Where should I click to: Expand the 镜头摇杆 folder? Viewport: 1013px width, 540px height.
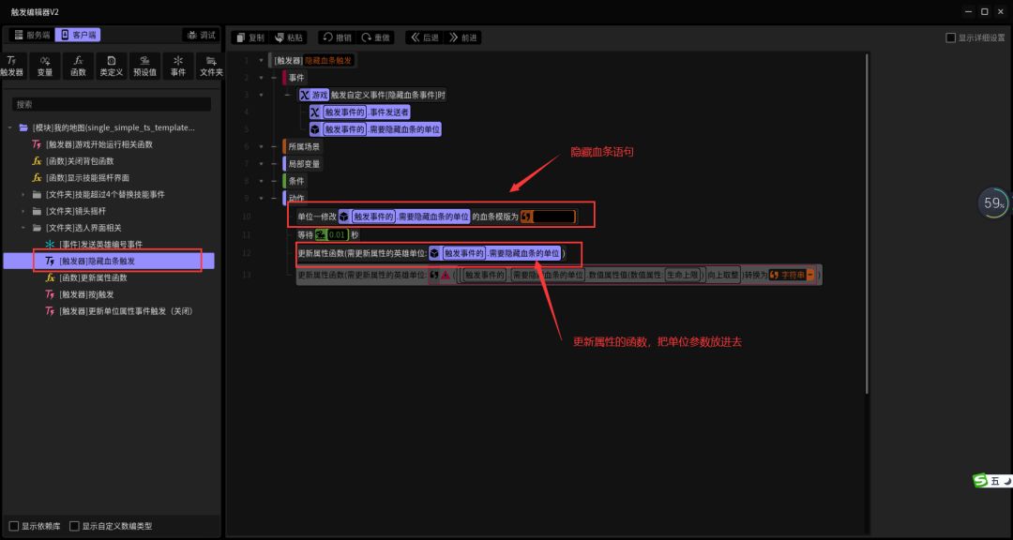pos(23,211)
